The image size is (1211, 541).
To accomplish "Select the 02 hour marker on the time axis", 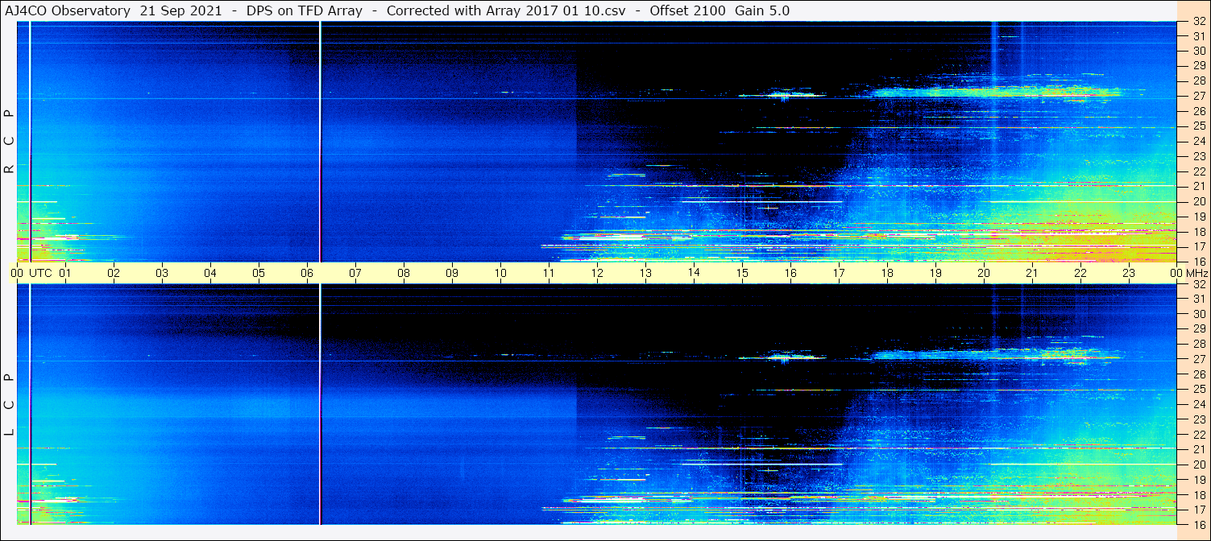I will point(114,272).
